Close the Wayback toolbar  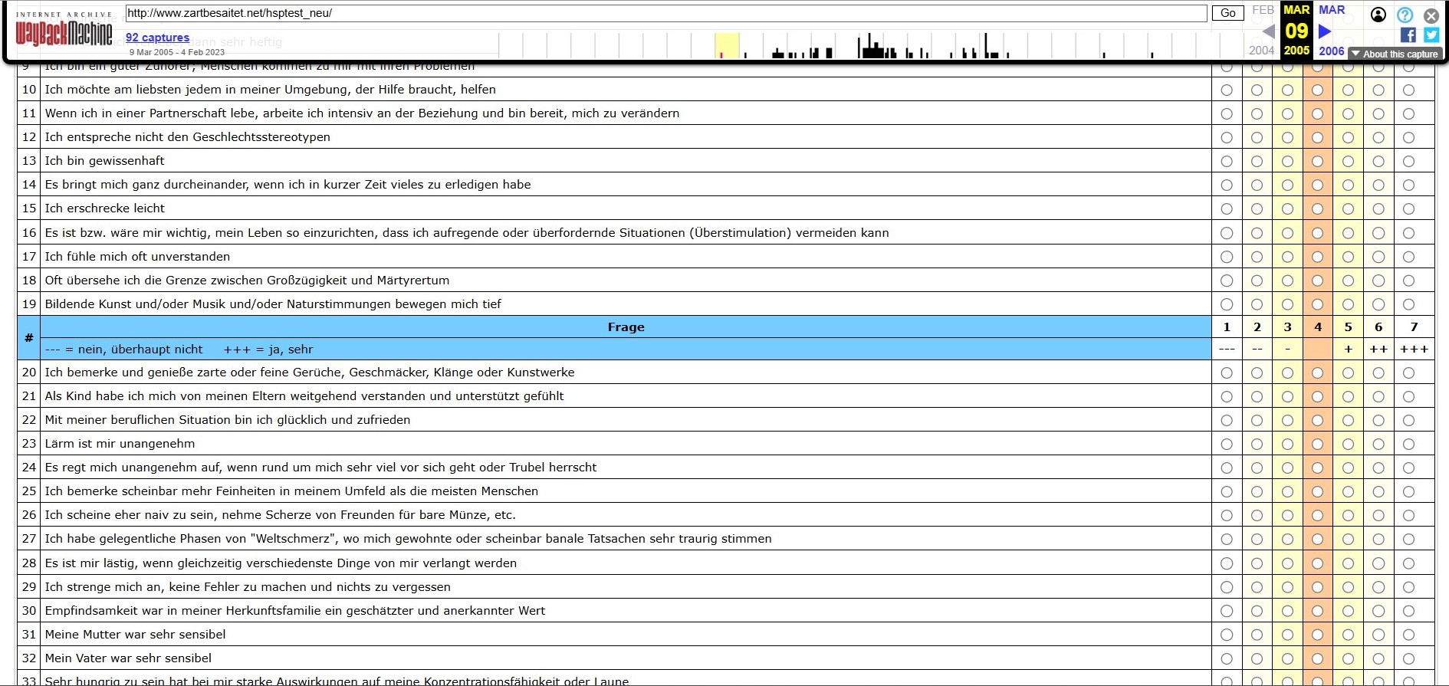pos(1431,15)
